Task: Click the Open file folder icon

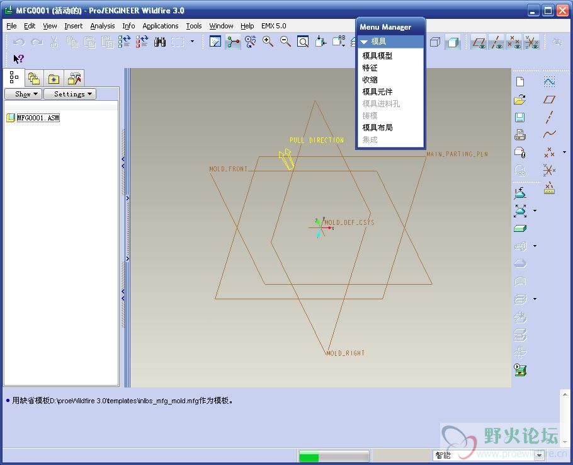Action: 520,100
